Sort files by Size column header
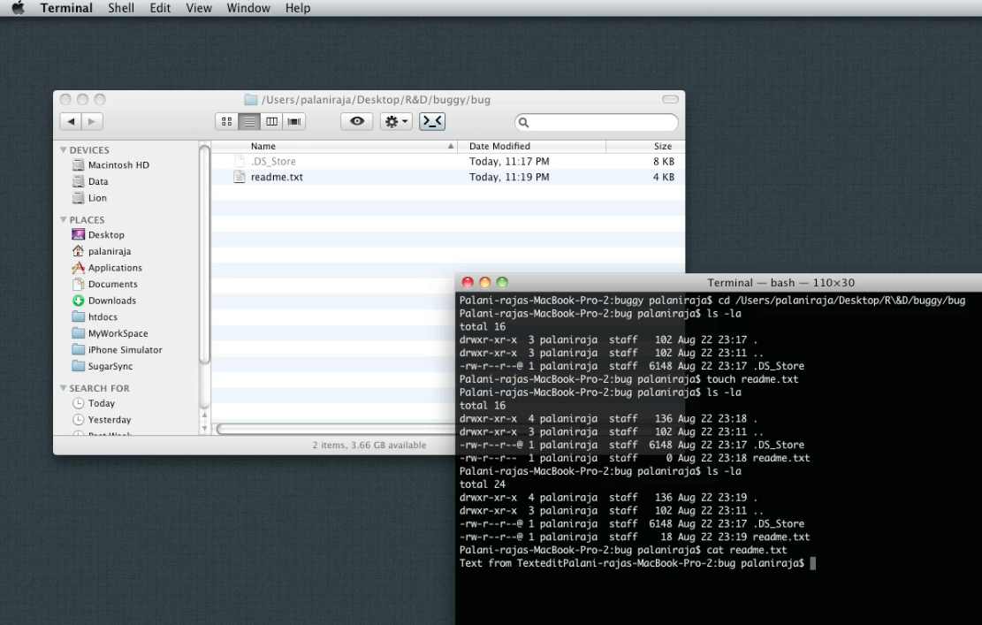This screenshot has height=625, width=982. [645, 146]
